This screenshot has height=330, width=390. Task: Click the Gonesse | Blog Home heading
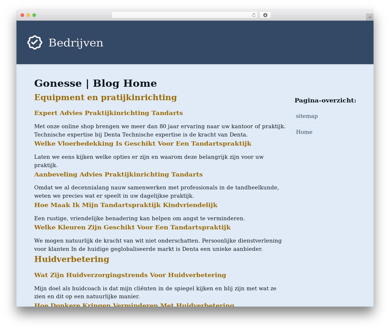pos(95,83)
